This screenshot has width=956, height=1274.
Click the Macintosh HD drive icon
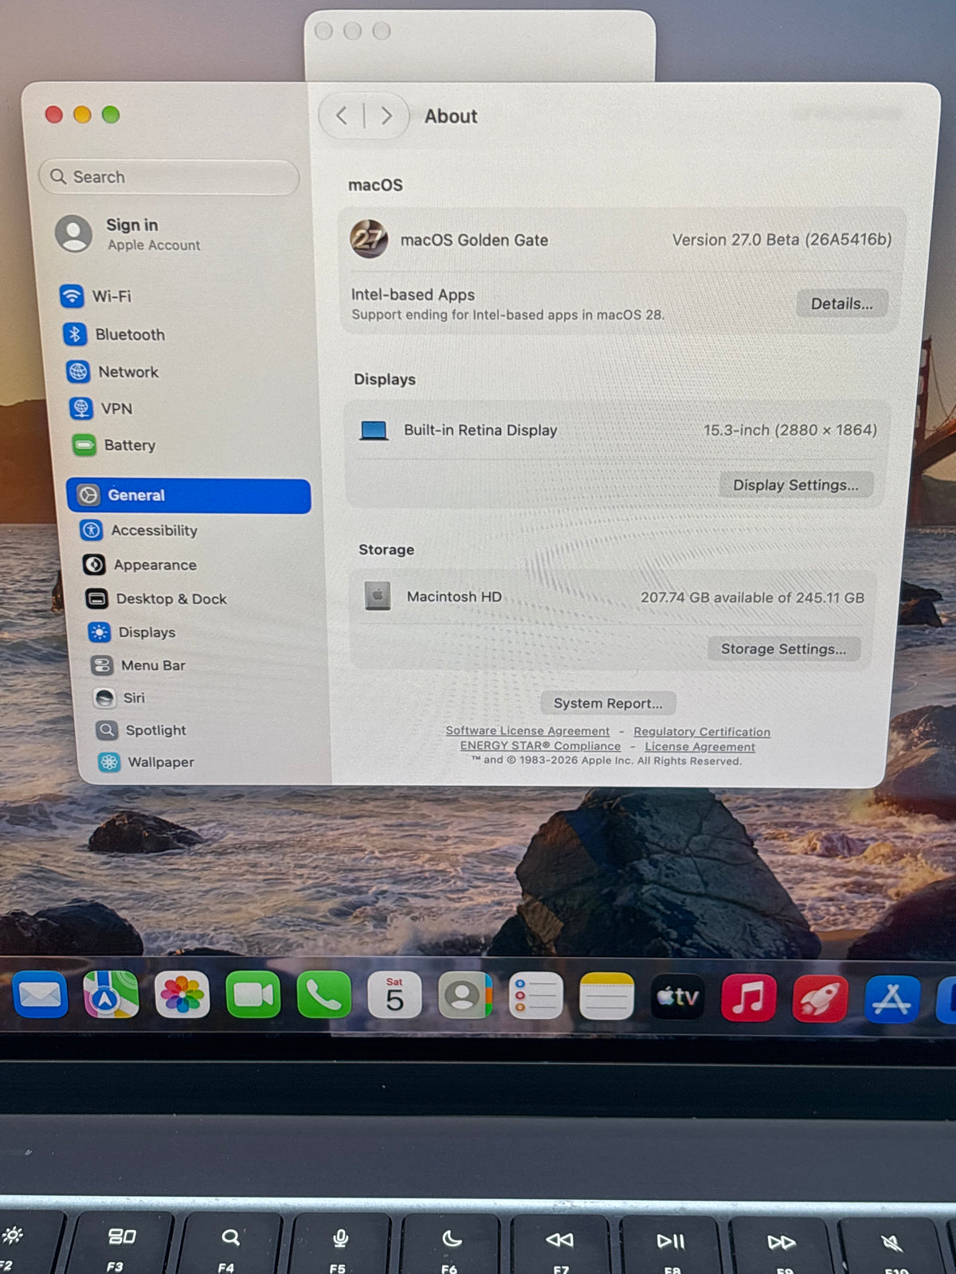(x=378, y=596)
